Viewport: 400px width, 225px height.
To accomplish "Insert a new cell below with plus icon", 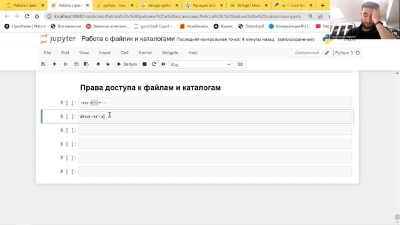I will [54, 64].
